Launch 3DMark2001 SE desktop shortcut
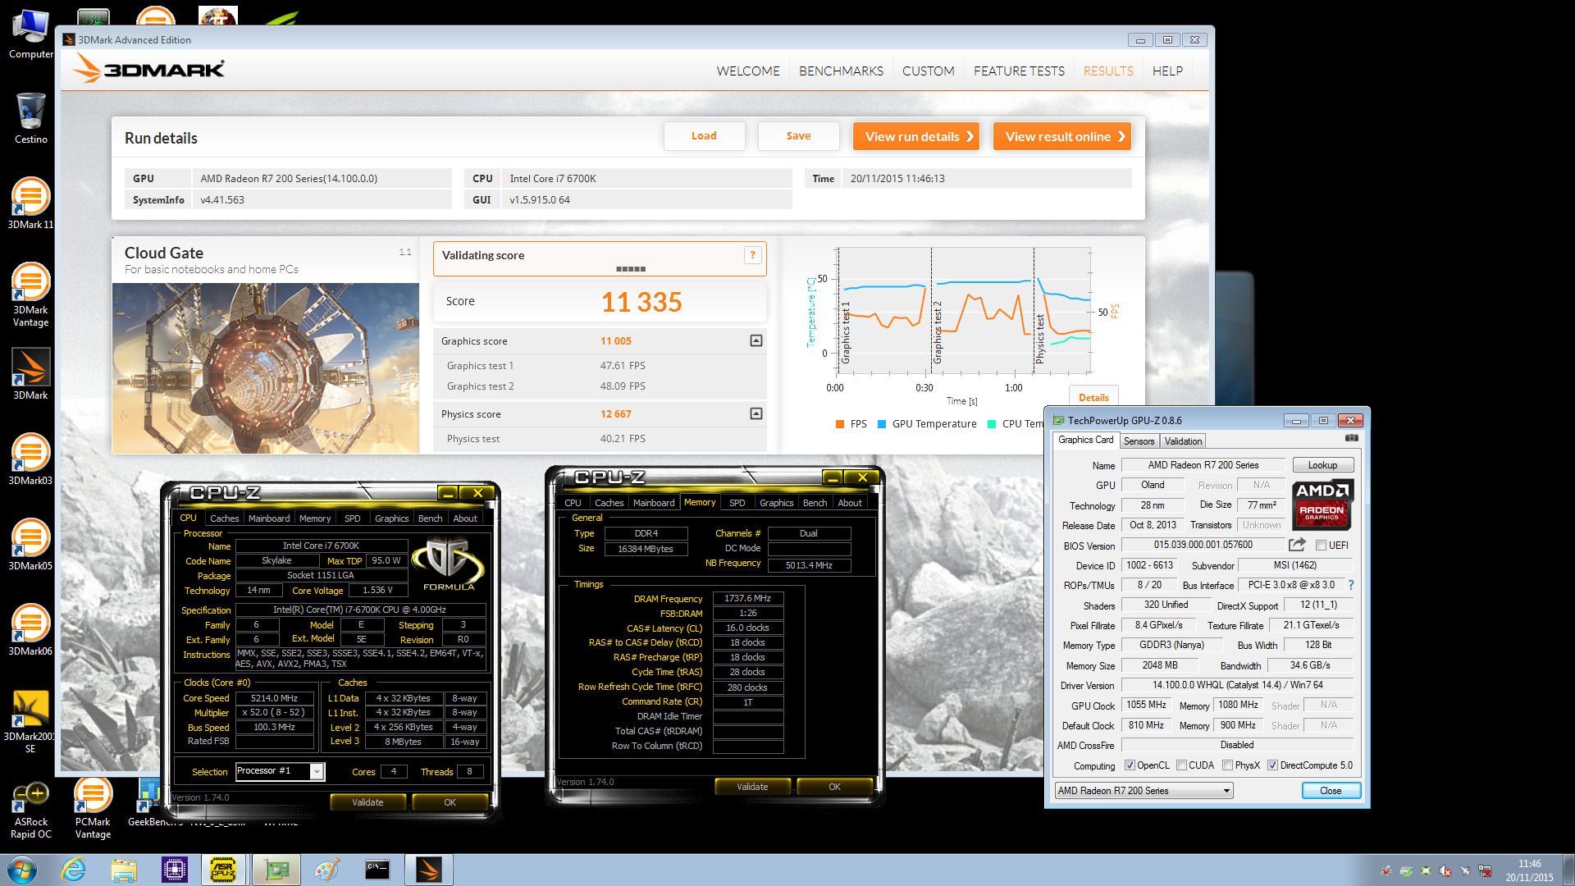 click(x=30, y=721)
